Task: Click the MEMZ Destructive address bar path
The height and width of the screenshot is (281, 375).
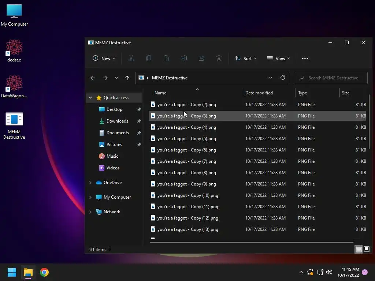Action: (x=170, y=78)
